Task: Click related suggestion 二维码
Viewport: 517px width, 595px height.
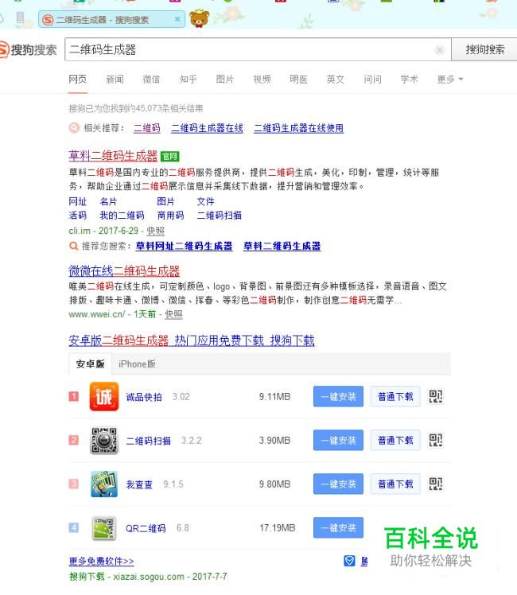Action: [147, 128]
